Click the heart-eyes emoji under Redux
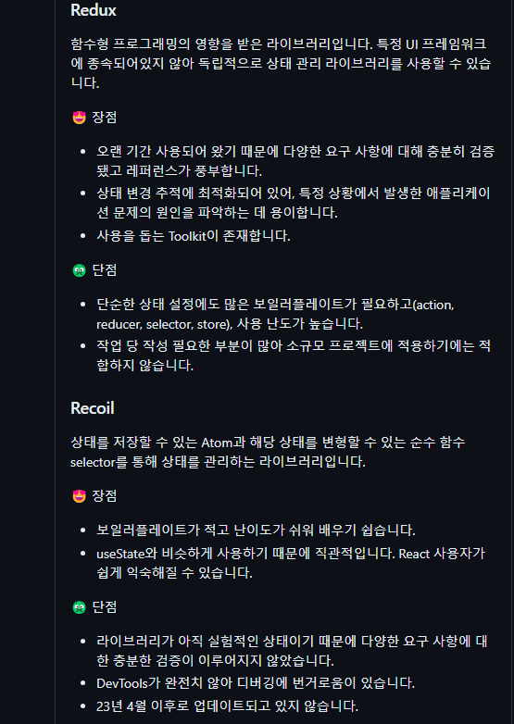The image size is (514, 724). 80,118
